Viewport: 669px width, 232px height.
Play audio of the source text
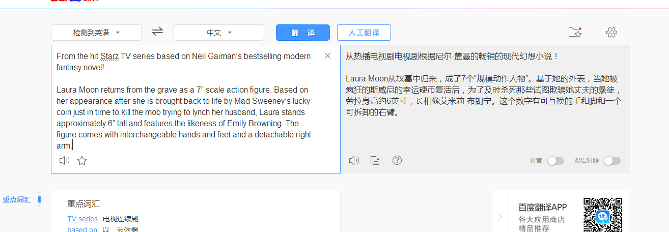[x=64, y=161]
